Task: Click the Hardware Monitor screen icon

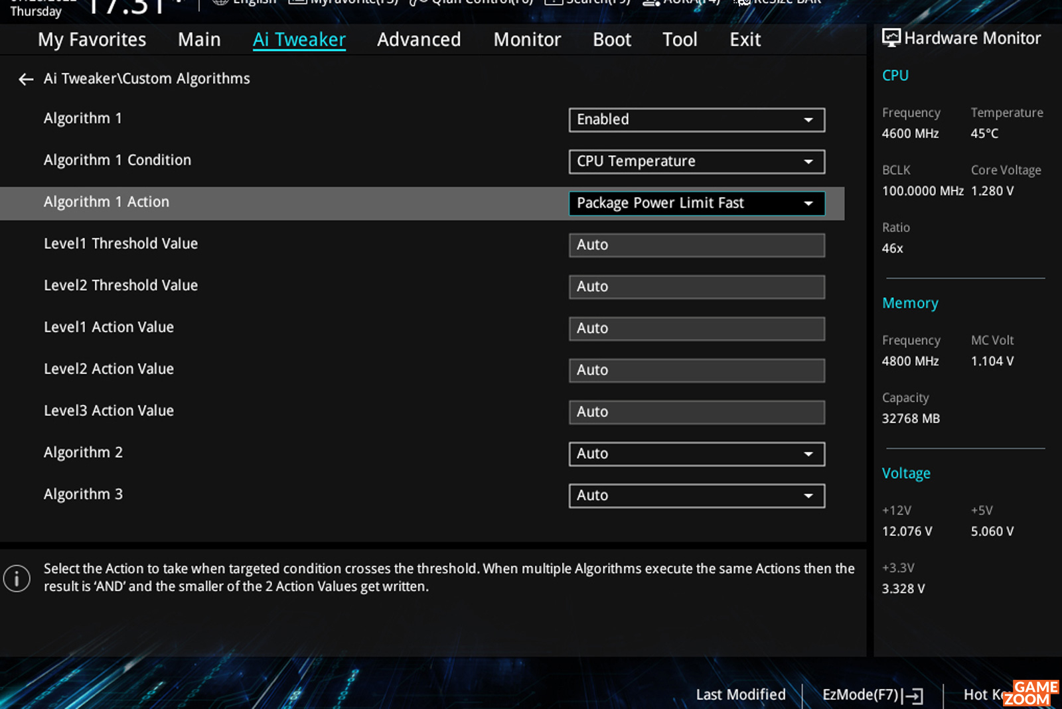Action: [x=891, y=38]
